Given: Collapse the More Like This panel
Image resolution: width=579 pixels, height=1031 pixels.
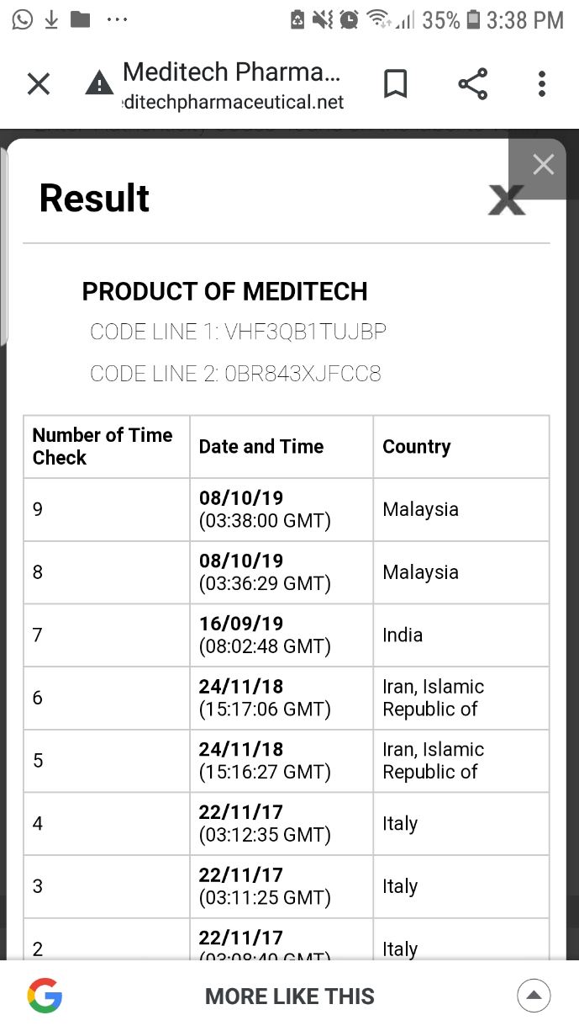Looking at the screenshot, I should 534,995.
